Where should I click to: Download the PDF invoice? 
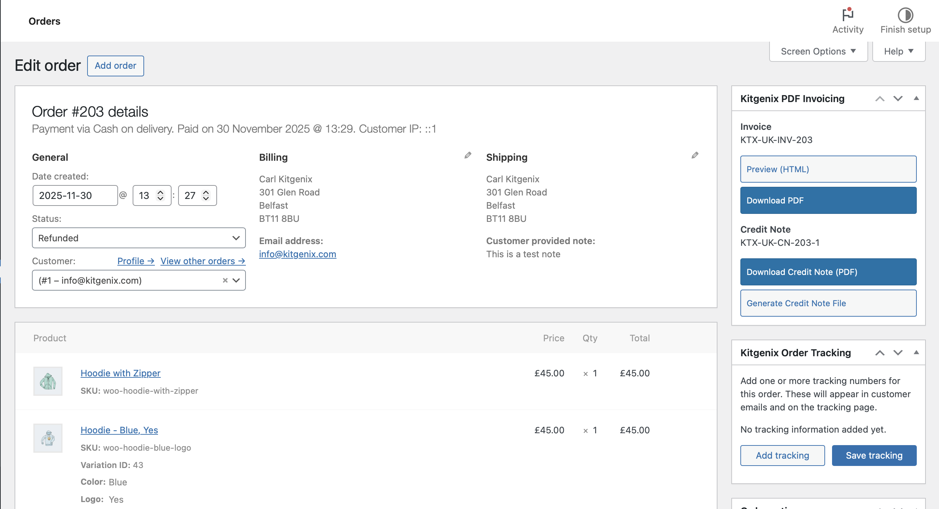pos(828,200)
